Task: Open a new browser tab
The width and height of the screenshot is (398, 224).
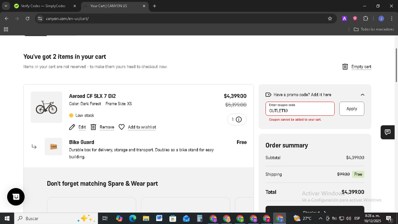Action: [x=155, y=6]
